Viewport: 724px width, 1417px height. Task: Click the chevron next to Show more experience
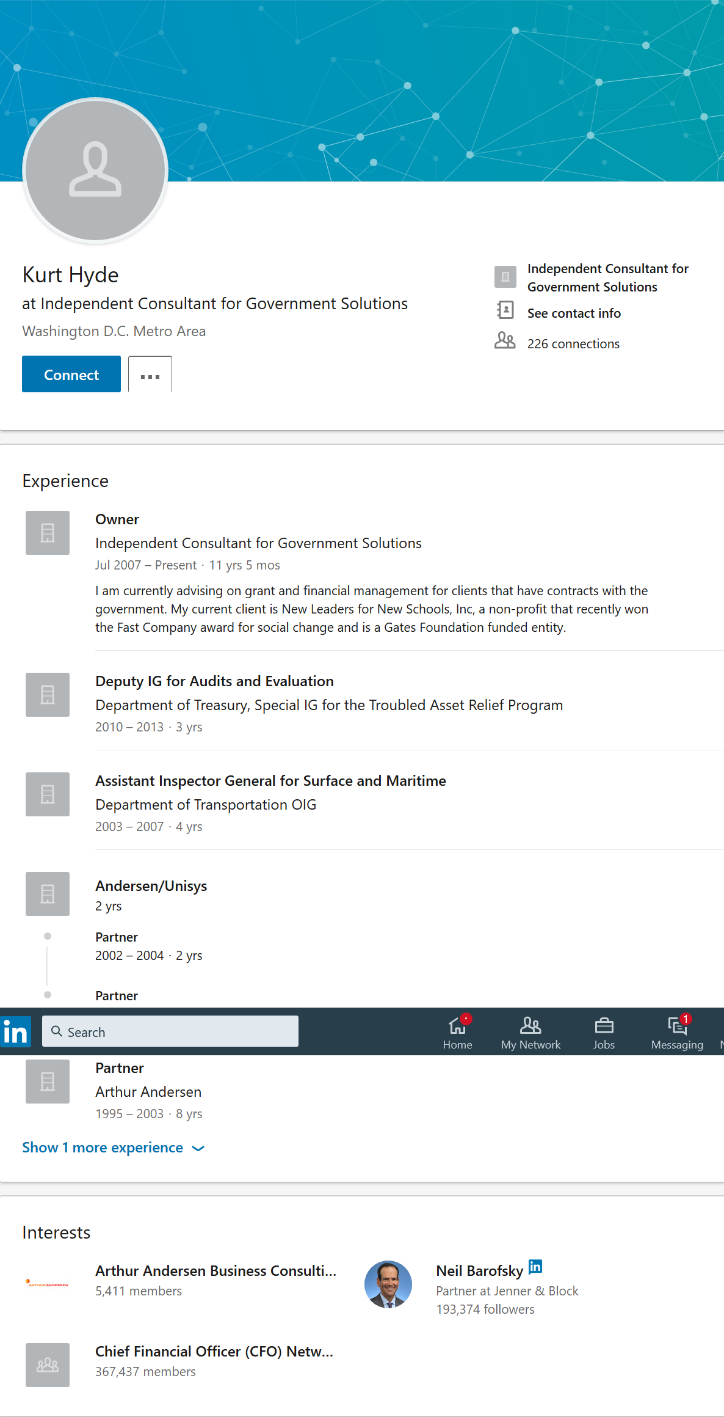[198, 1149]
